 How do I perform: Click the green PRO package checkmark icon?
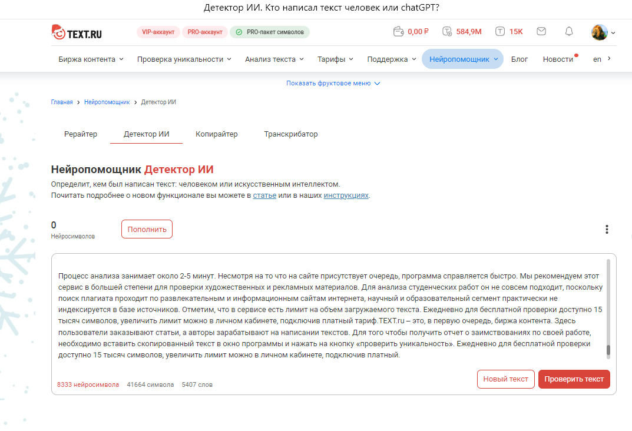[x=239, y=32]
